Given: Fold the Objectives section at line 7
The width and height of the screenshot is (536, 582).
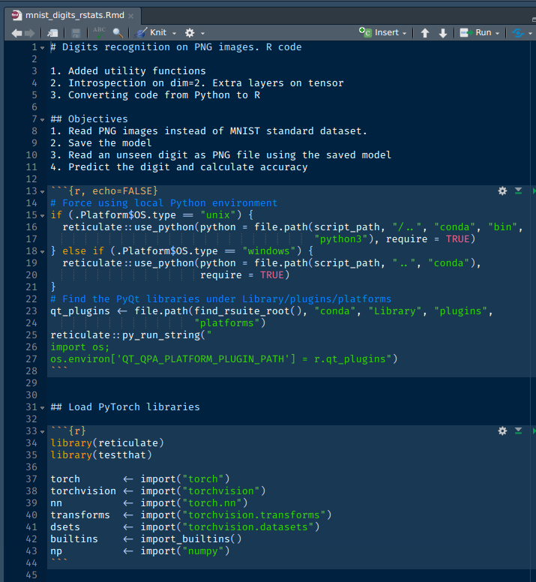Looking at the screenshot, I should [x=42, y=119].
